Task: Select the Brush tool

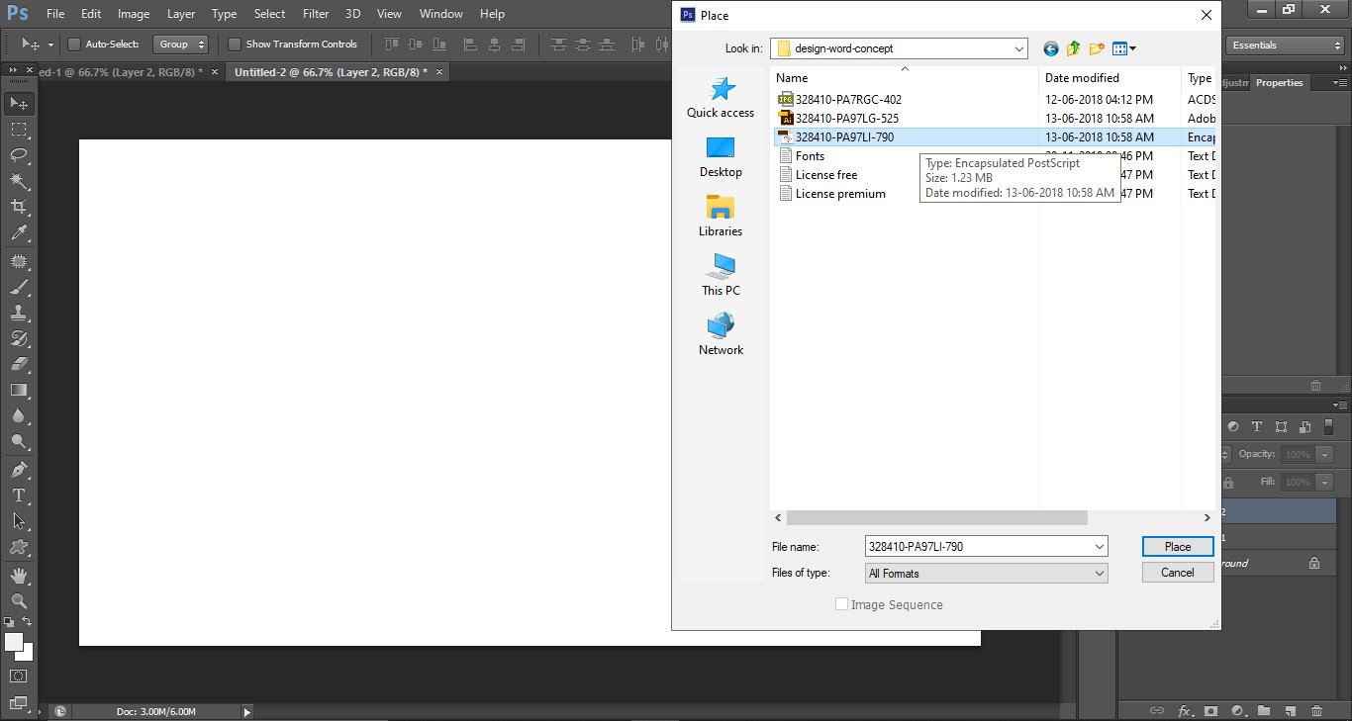Action: tap(18, 287)
